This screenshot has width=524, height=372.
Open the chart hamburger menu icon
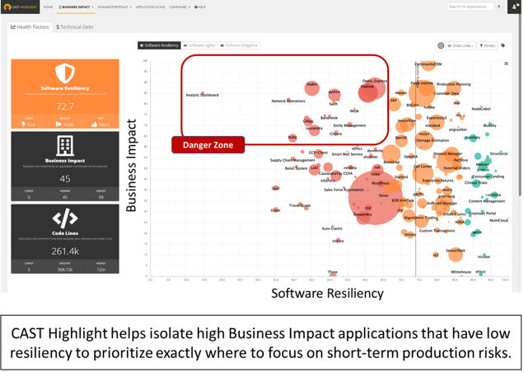point(506,64)
